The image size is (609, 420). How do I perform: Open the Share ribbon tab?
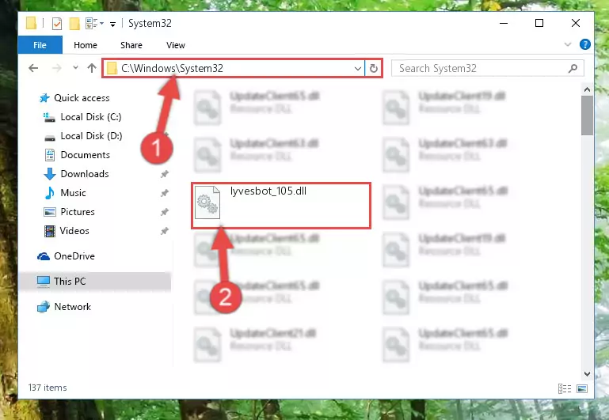[131, 45]
